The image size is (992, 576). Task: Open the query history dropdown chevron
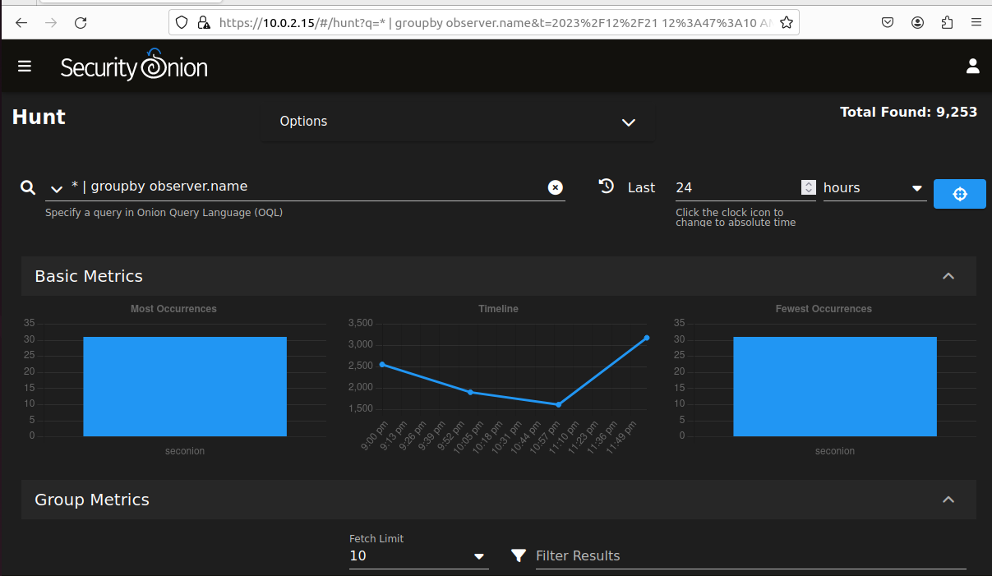(x=57, y=188)
